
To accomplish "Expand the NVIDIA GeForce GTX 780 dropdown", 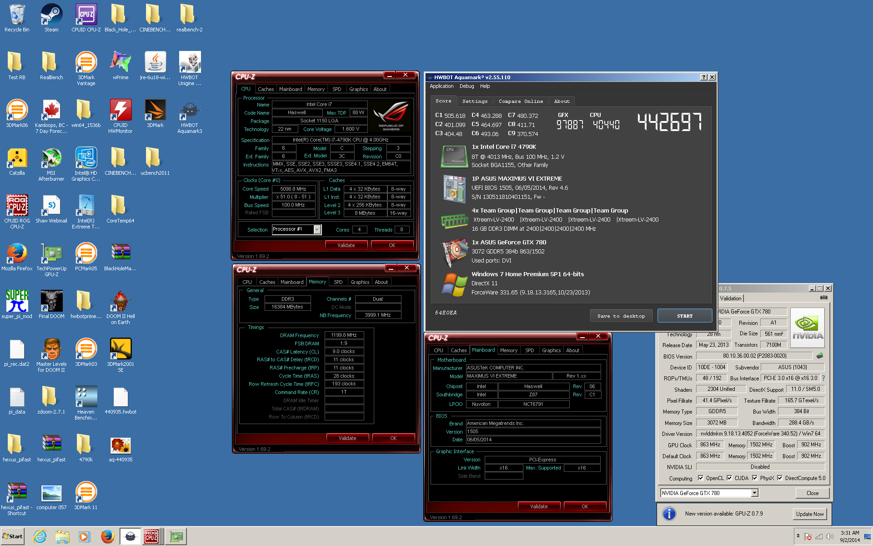I will (754, 493).
